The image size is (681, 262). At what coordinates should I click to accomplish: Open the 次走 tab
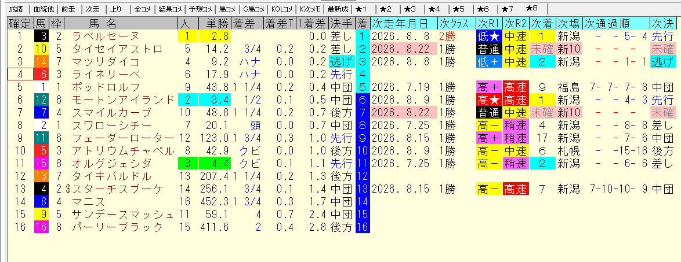92,9
